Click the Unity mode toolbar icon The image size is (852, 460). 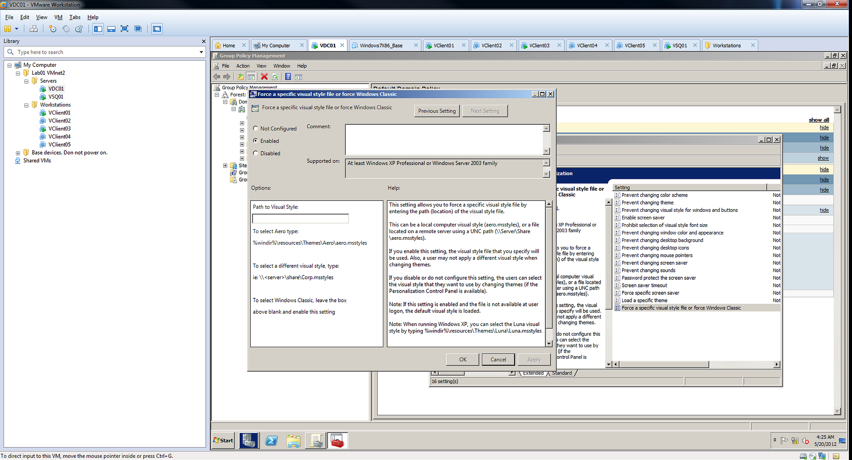(138, 29)
